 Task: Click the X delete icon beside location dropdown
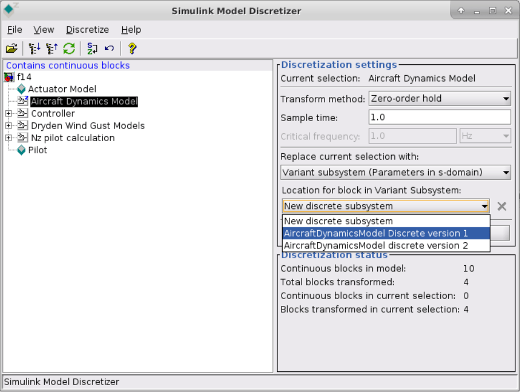502,206
